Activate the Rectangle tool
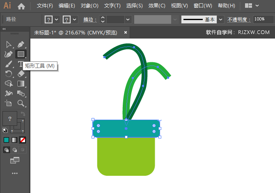Image resolution: width=275 pixels, height=193 pixels. click(x=21, y=54)
